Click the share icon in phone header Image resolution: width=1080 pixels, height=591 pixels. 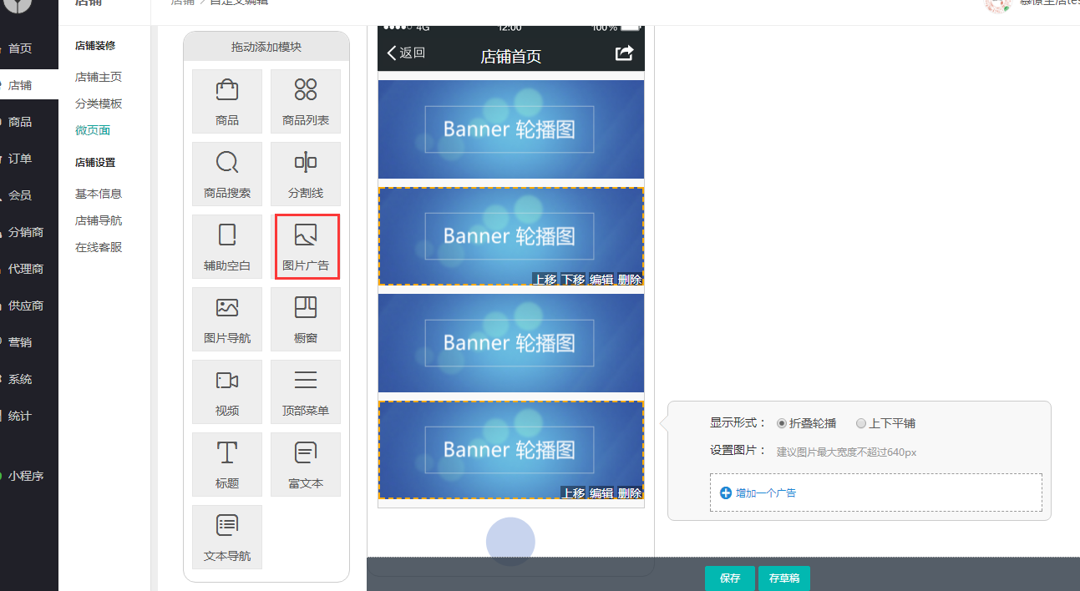pos(624,53)
